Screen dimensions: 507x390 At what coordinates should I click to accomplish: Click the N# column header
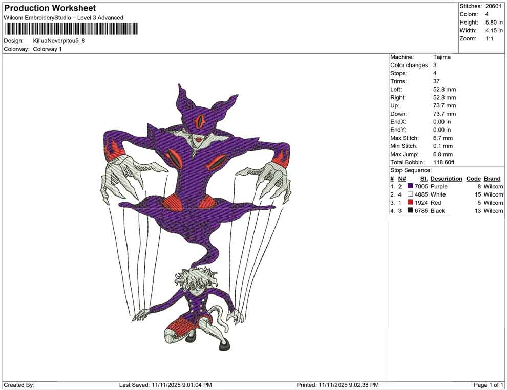pyautogui.click(x=402, y=179)
